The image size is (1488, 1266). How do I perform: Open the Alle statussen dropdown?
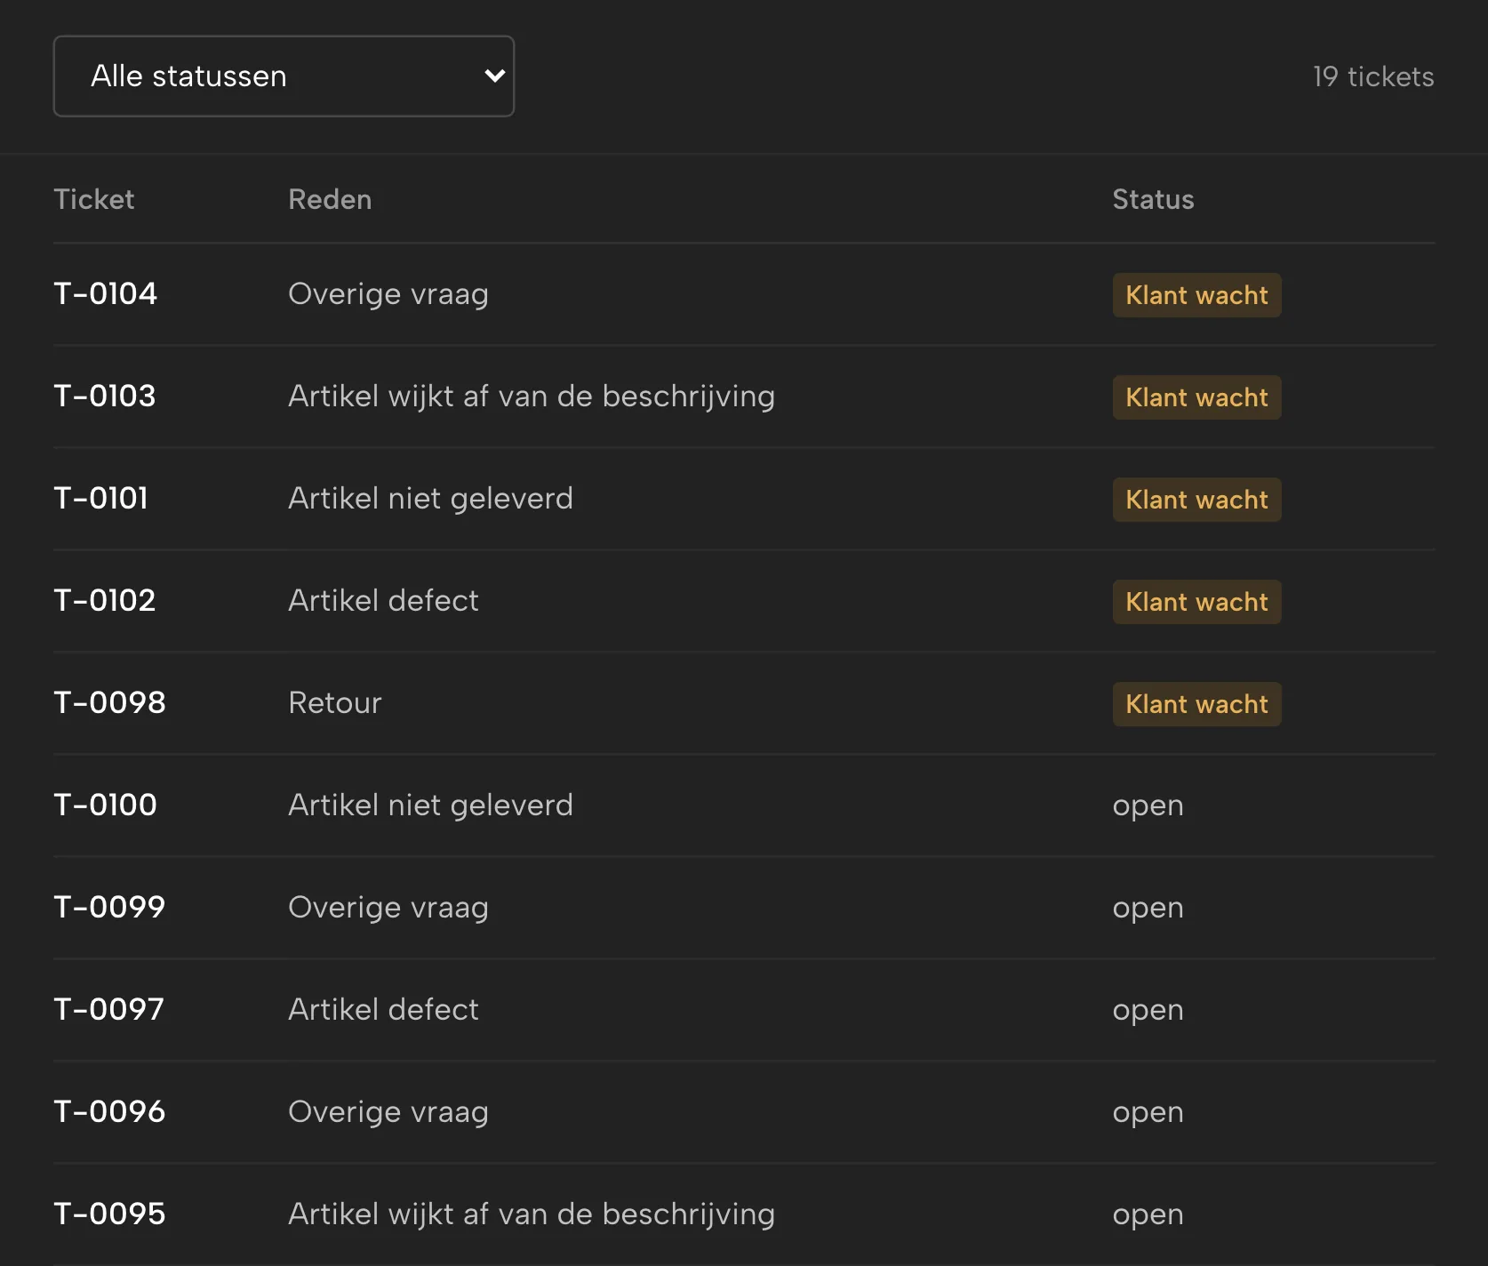click(x=284, y=76)
